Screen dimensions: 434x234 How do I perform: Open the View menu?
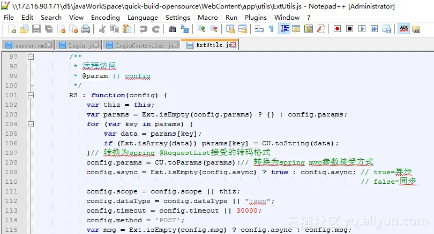coord(76,18)
